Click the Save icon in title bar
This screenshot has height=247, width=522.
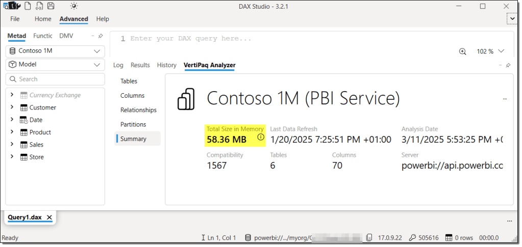51,6
